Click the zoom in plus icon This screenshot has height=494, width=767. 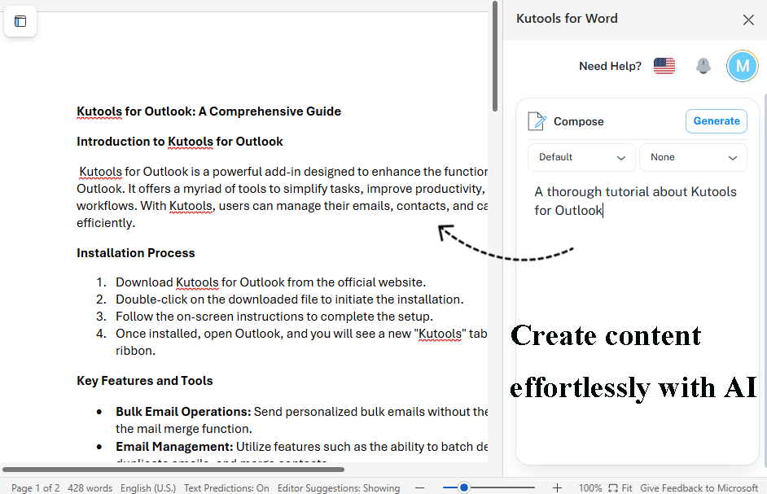click(x=557, y=487)
